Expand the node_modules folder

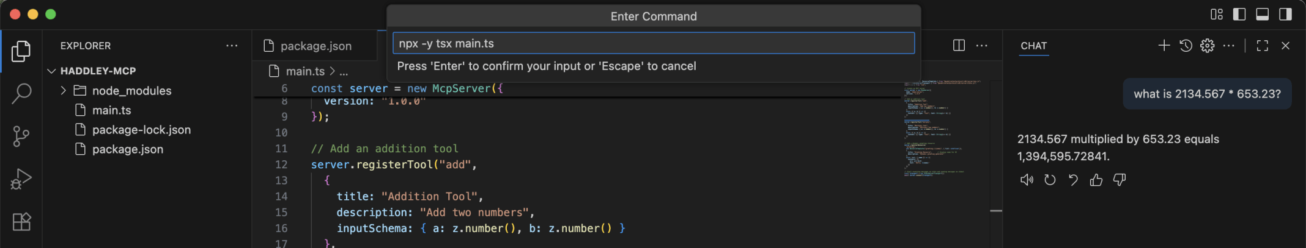click(x=64, y=91)
